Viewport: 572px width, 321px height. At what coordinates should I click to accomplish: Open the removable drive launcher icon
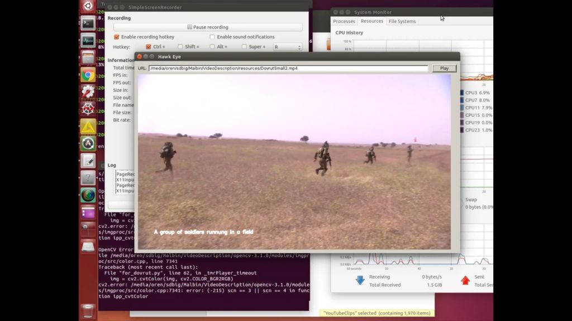click(88, 247)
